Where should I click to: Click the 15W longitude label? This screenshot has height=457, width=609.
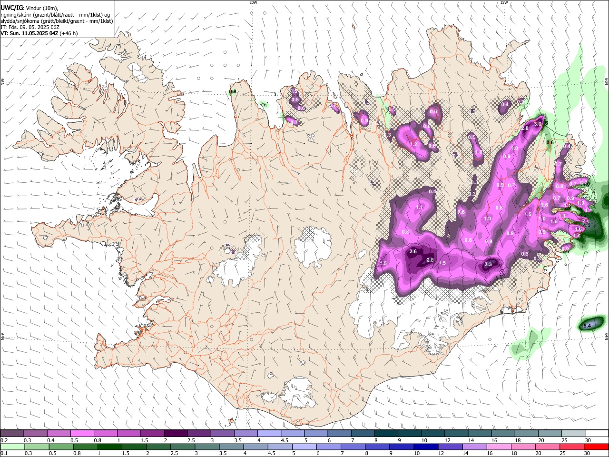coord(504,2)
